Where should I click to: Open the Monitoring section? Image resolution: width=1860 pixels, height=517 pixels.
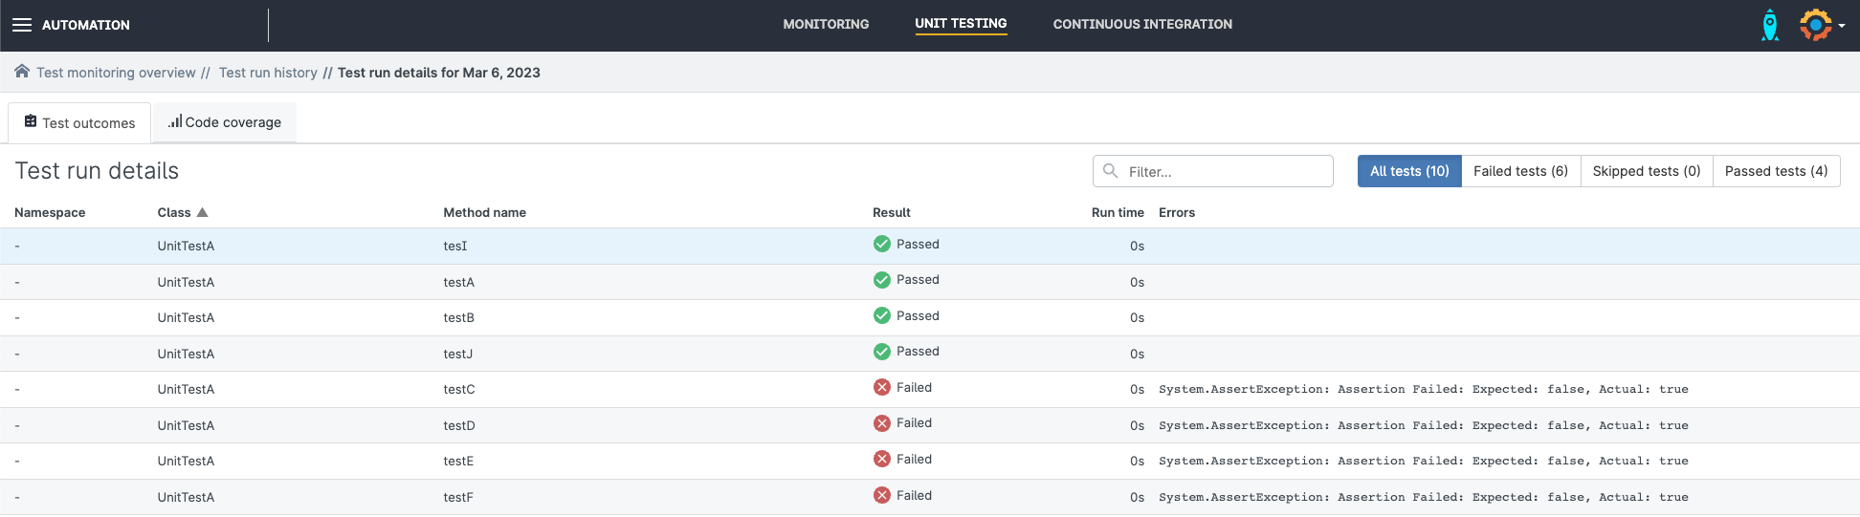coord(826,24)
